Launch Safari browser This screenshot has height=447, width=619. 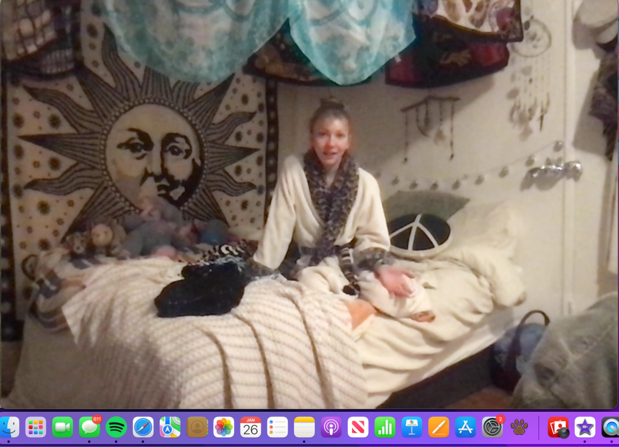coord(143,427)
